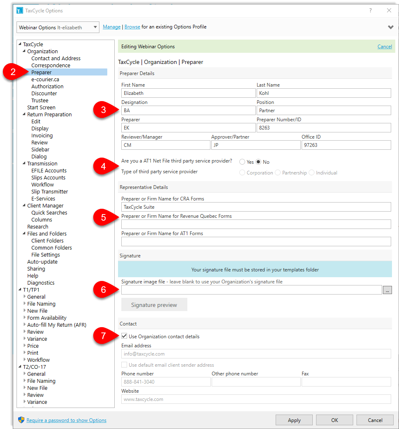The image size is (399, 429).
Task: Collapse the TaxCycle root tree node
Action: coord(20,44)
